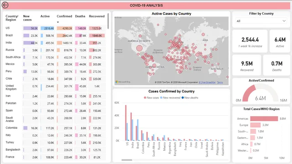Sort by the Active column header
Image resolution: width=292 pixels, height=164 pixels.
pos(45,16)
